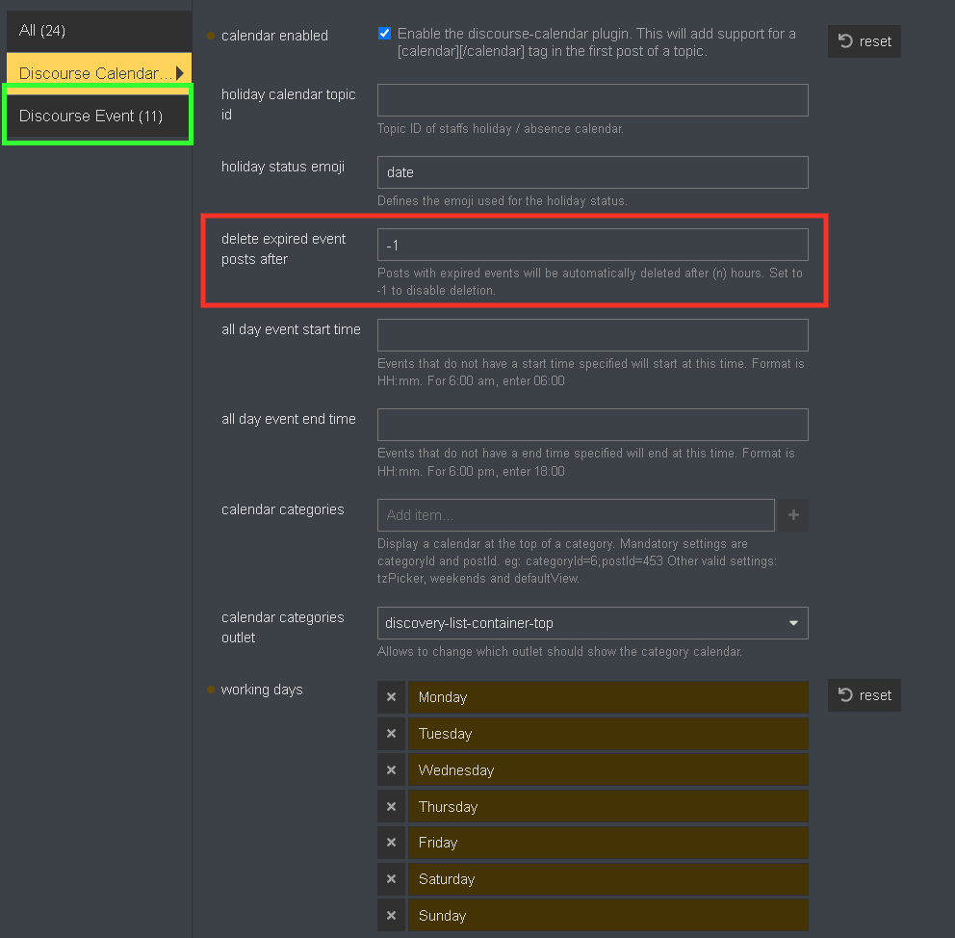Toggle the calendar enabled checkbox

384,34
